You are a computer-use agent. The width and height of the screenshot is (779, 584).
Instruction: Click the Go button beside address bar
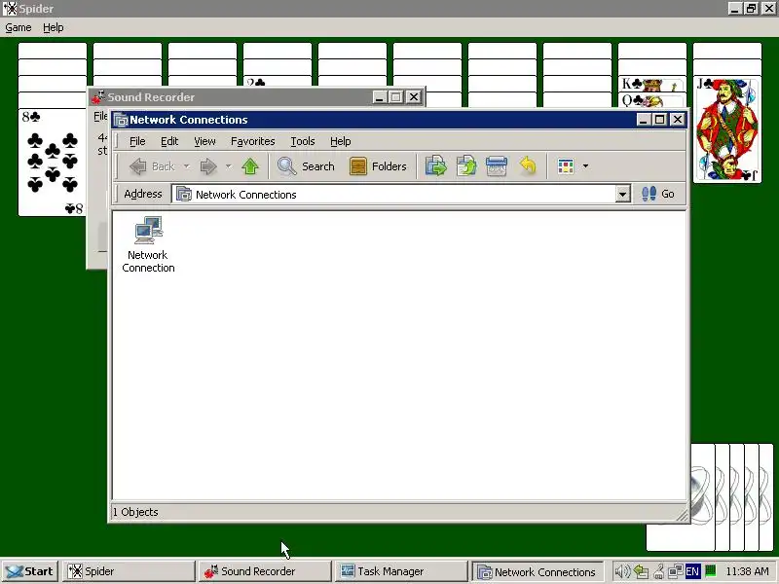(x=658, y=194)
